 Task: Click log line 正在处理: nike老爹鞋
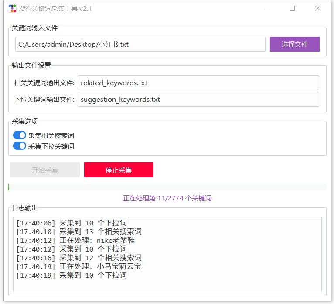pyautogui.click(x=75, y=240)
